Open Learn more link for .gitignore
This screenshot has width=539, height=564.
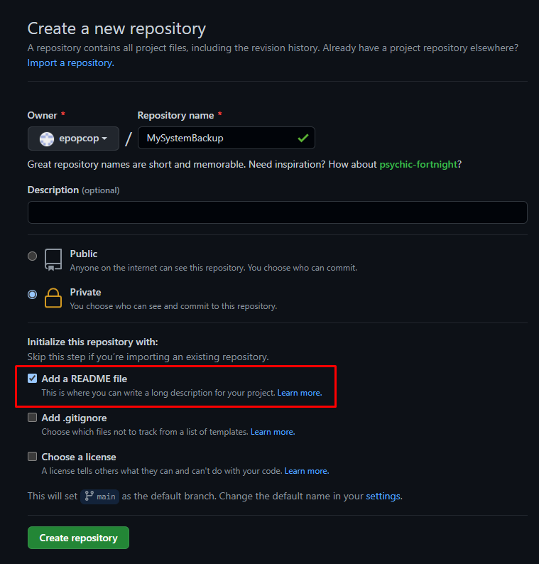pos(272,432)
